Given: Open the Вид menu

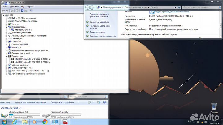Looking at the screenshot, I should click(x=23, y=7).
